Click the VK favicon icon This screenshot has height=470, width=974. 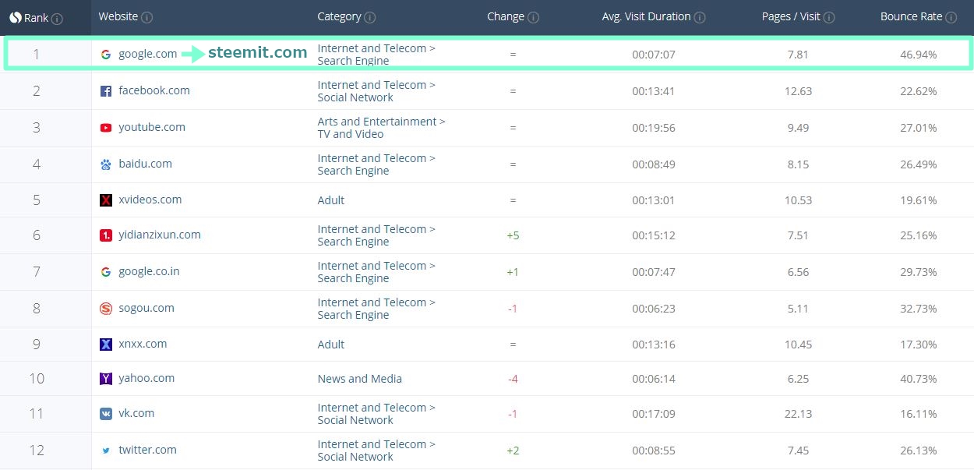tap(106, 414)
